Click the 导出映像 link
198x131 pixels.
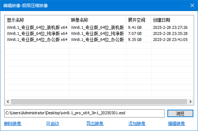(x=95, y=124)
